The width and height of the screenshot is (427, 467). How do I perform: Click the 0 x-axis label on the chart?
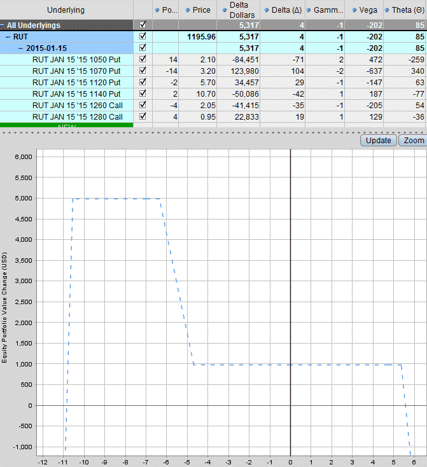pyautogui.click(x=290, y=463)
